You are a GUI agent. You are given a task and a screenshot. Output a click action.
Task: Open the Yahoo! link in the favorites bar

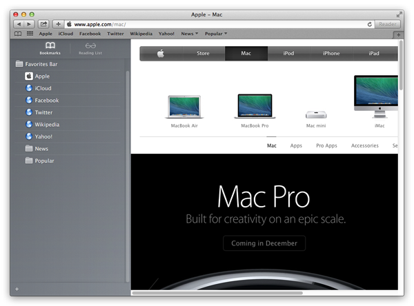pyautogui.click(x=166, y=34)
